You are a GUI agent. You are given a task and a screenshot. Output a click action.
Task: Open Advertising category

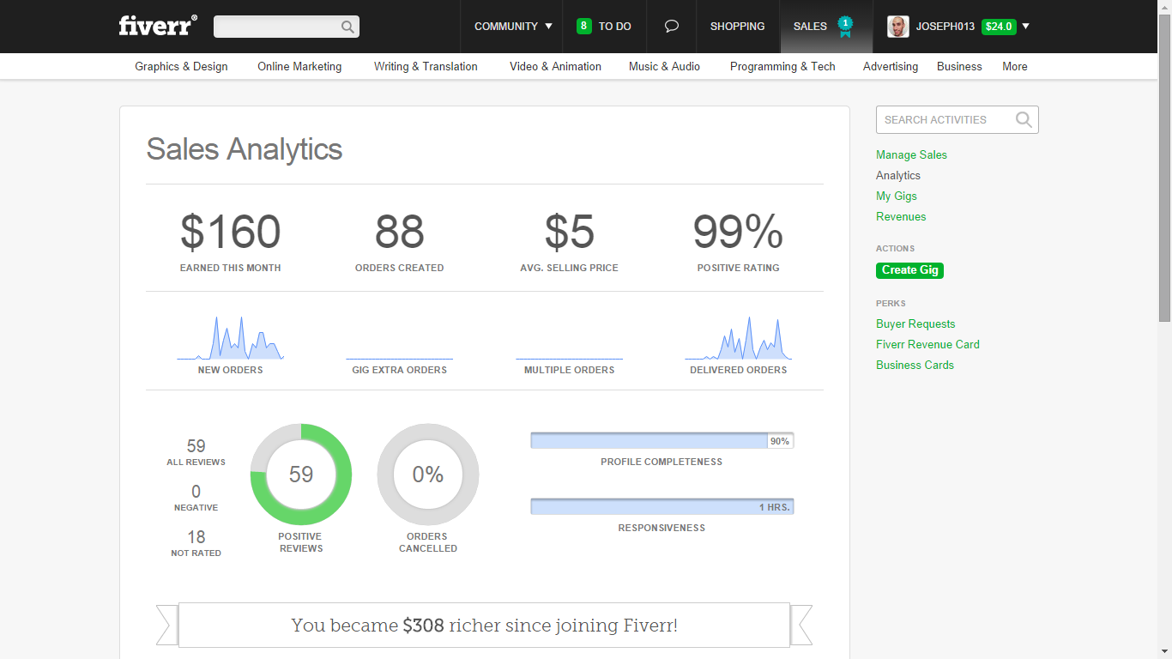pos(891,66)
